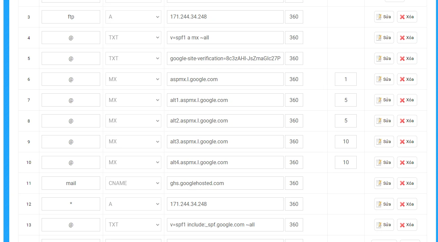Image resolution: width=438 pixels, height=242 pixels.
Task: Click the Sửa edit icon for ftp record
Action: (x=384, y=17)
